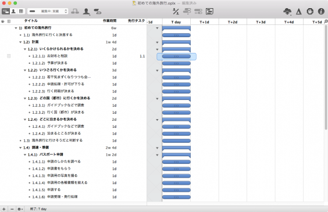Screen dimensions: 328x212
Task: Click the catch up tasks icon
Action: (187, 11)
